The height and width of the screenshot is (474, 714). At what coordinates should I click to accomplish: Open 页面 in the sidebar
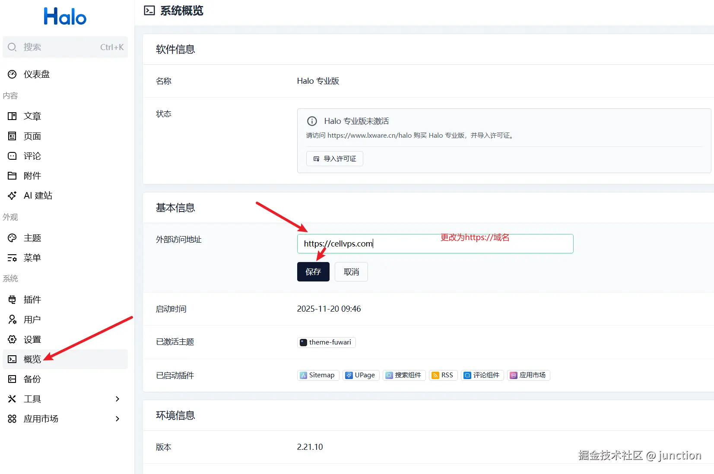tap(65, 136)
